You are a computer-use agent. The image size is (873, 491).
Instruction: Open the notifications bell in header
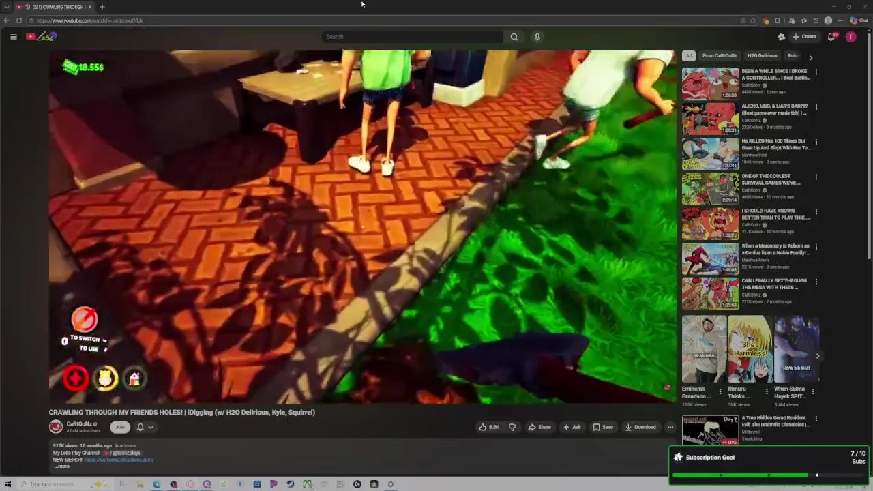point(831,37)
